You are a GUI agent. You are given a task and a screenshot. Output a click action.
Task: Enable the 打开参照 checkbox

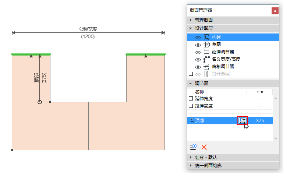point(191,74)
